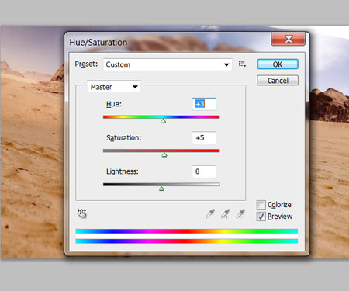Select the on-image adjustment hand tool
The image size is (349, 291).
tap(82, 213)
